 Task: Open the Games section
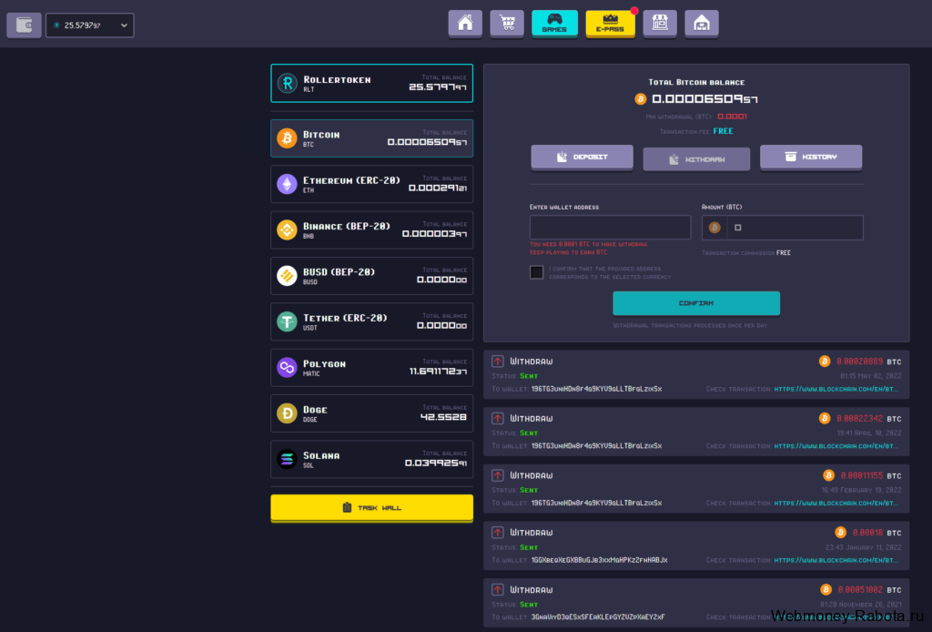[x=554, y=24]
